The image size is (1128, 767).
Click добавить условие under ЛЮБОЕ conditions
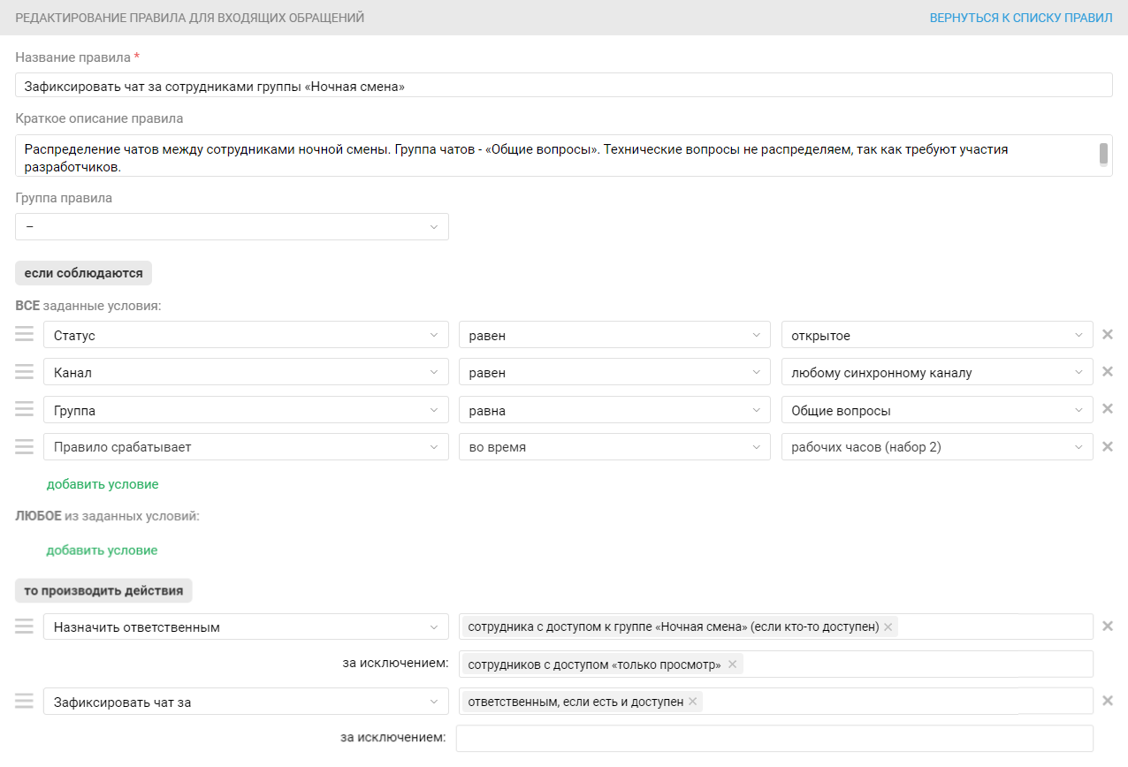(x=102, y=551)
